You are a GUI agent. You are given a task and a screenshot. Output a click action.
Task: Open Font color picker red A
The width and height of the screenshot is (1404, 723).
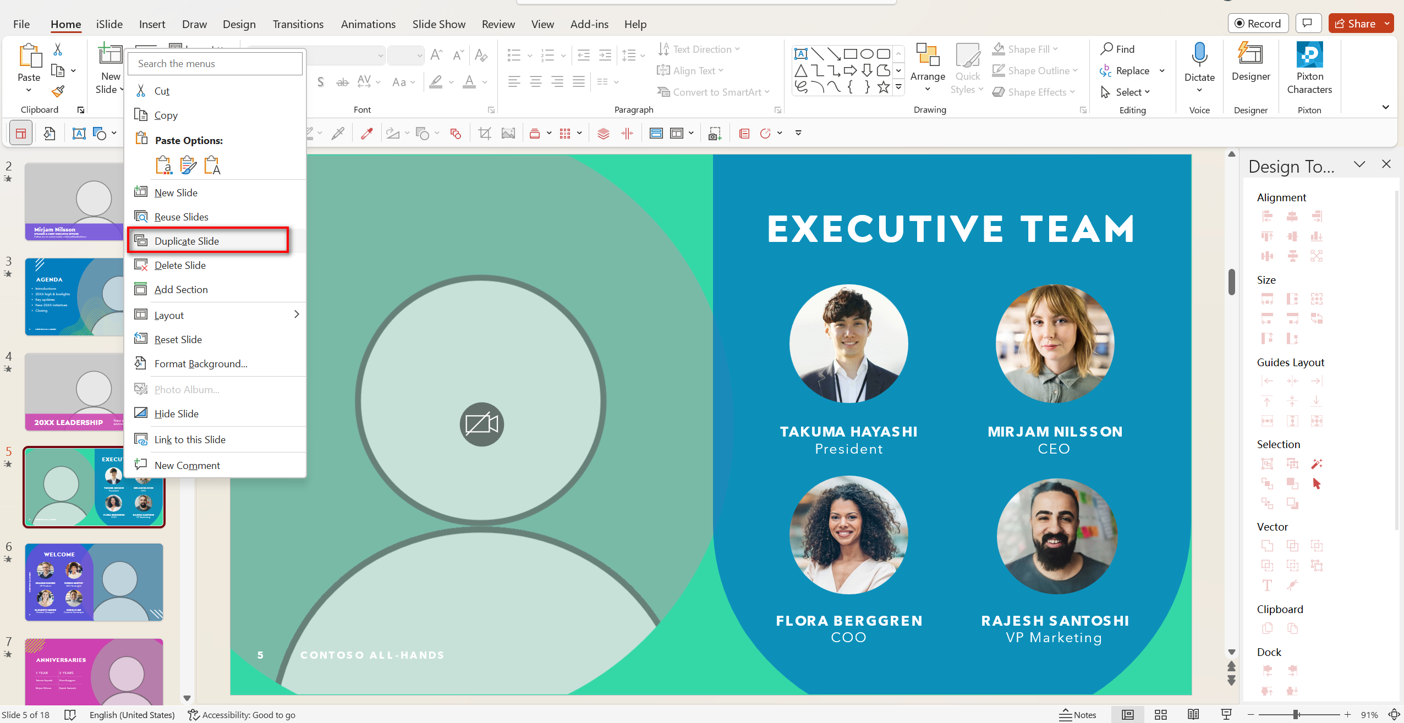pyautogui.click(x=469, y=82)
